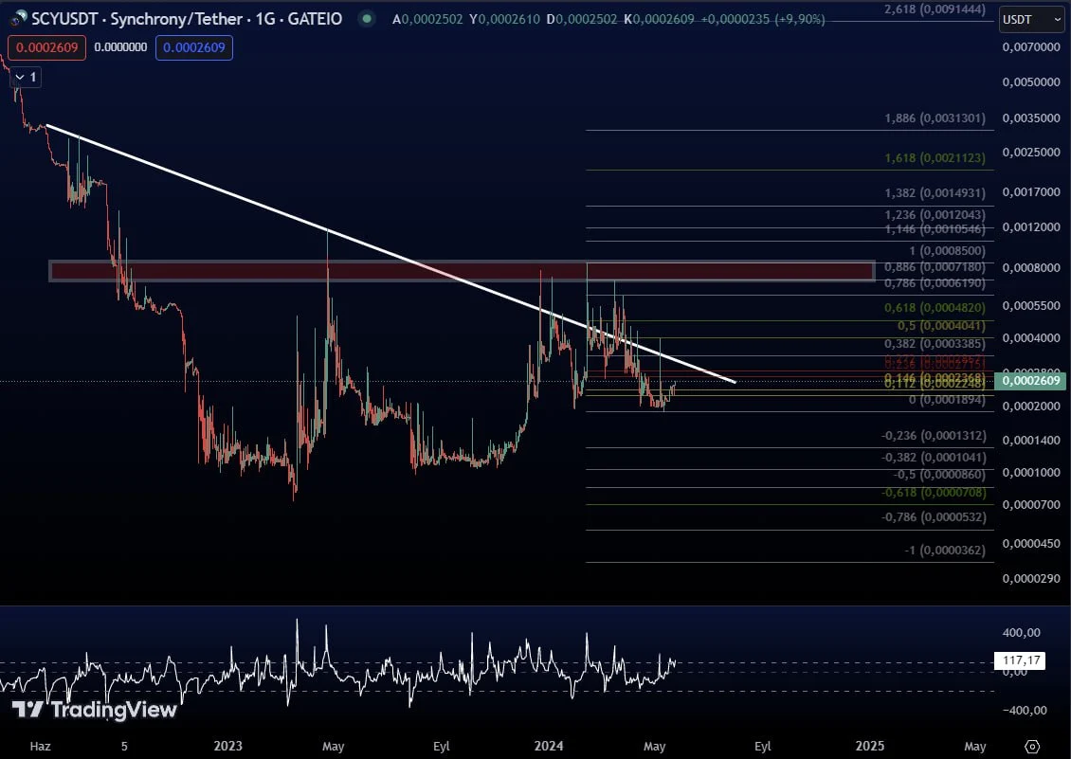
Task: Click the −400,00 indicator axis label
Action: (1025, 711)
